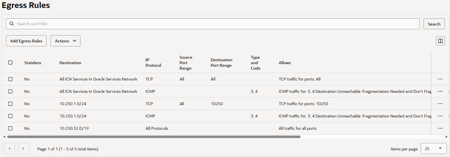450x157 pixels.
Task: Open the Items per page dropdown
Action: point(433,149)
